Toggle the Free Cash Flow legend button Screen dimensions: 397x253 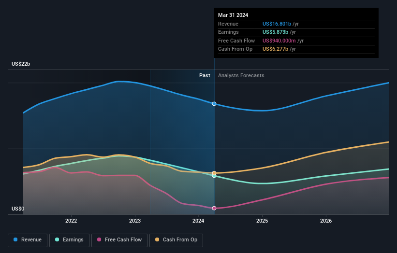pos(119,240)
